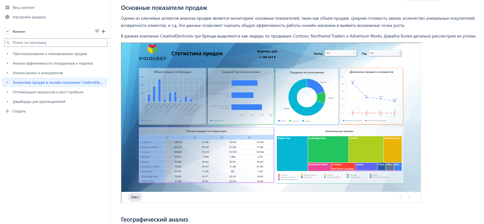This screenshot has height=224, width=484.
Task: Toggle The Phone Company legend item
Action: tap(379, 177)
